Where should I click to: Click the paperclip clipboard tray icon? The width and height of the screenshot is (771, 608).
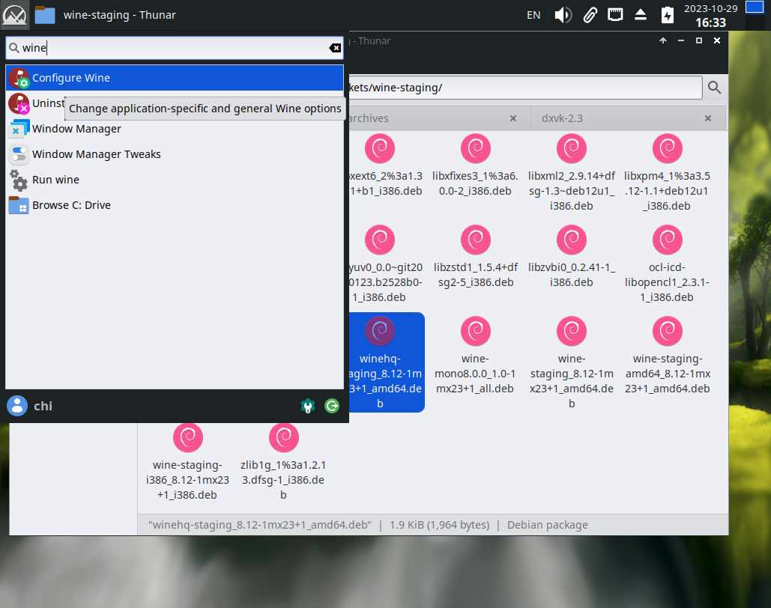click(590, 14)
